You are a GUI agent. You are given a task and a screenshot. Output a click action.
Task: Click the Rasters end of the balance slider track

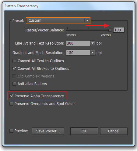pos(67,30)
